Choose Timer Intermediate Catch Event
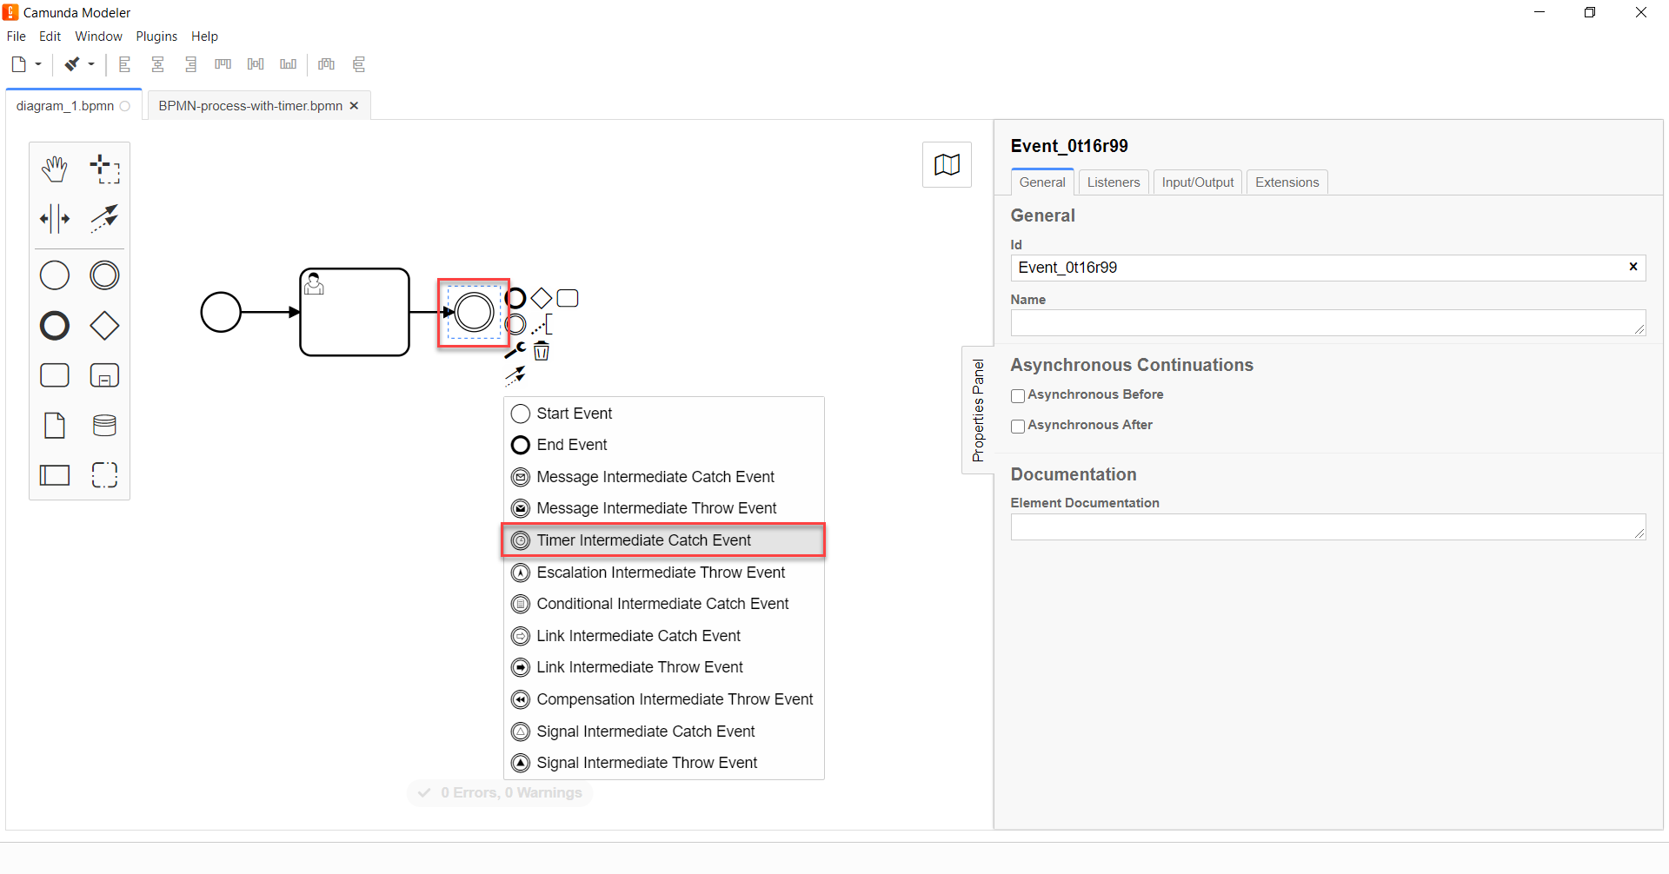The width and height of the screenshot is (1669, 874). pyautogui.click(x=664, y=540)
